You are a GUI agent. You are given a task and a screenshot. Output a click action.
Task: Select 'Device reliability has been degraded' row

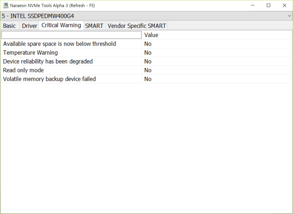[146, 61]
